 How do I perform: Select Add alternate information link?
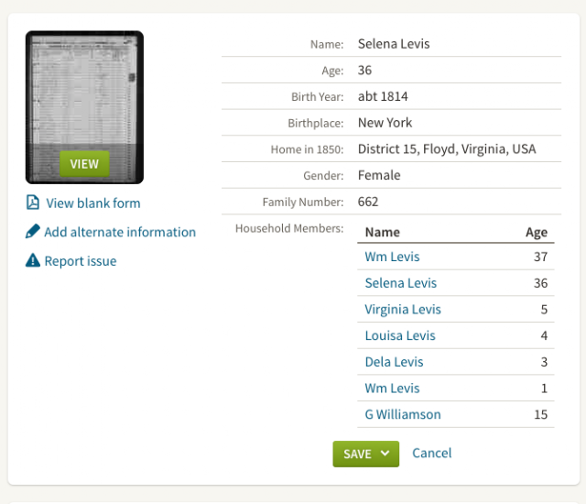coord(120,232)
